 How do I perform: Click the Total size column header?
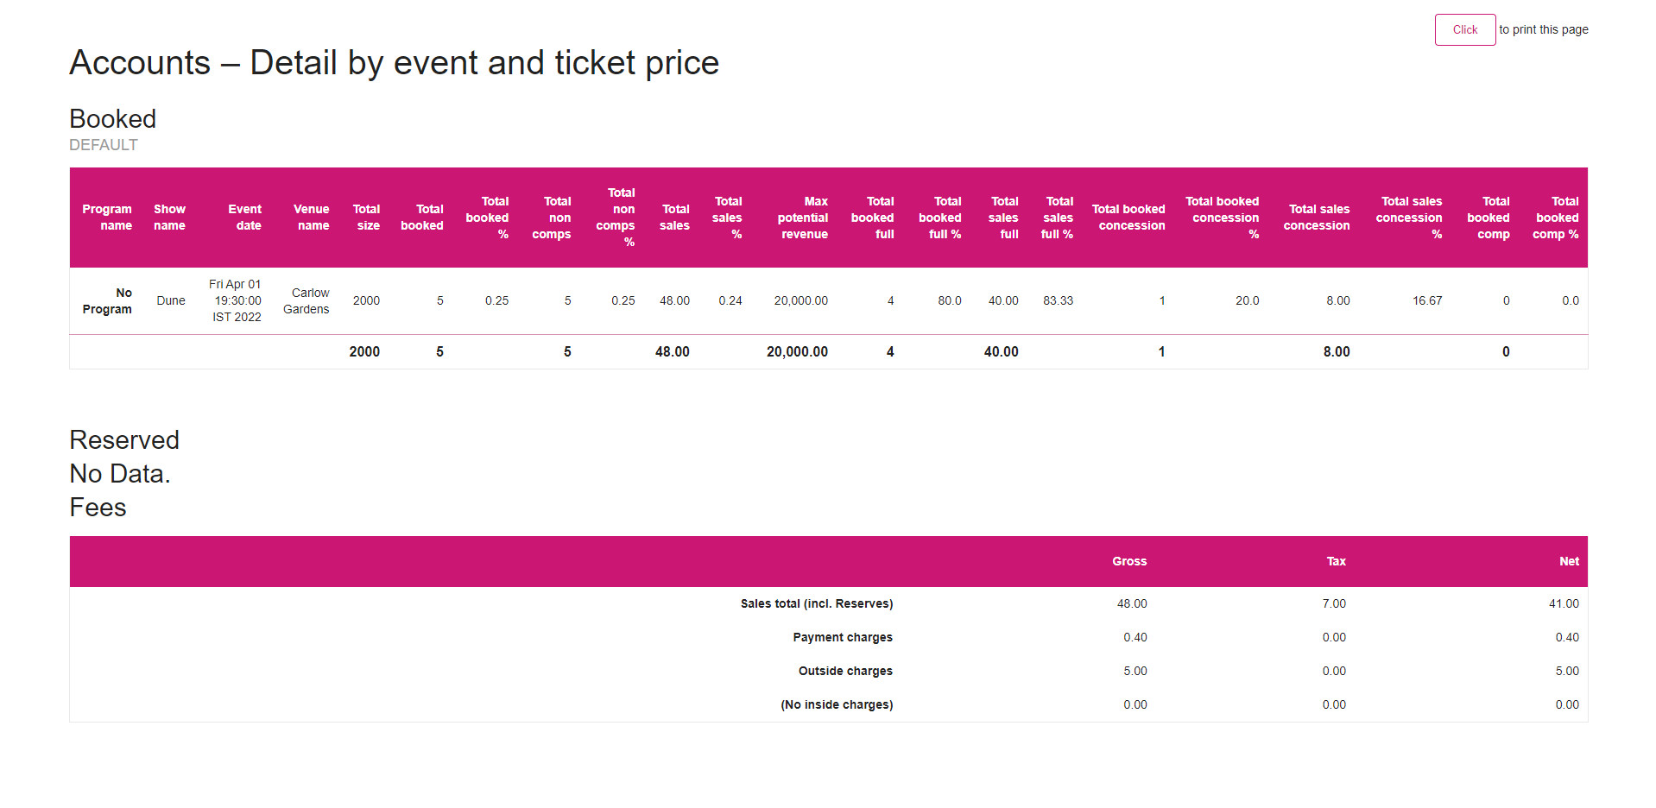(366, 217)
